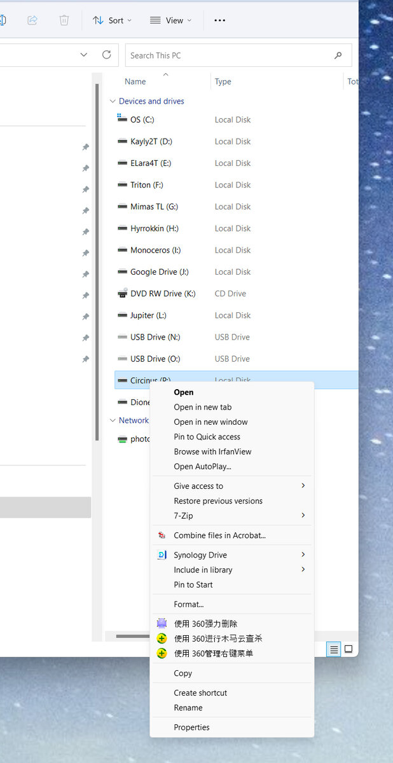
Task: Expand the Synology Drive submenu arrow
Action: coord(303,554)
